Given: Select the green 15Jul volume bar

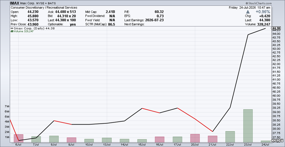Looking at the screenshot, I should click(x=142, y=141).
